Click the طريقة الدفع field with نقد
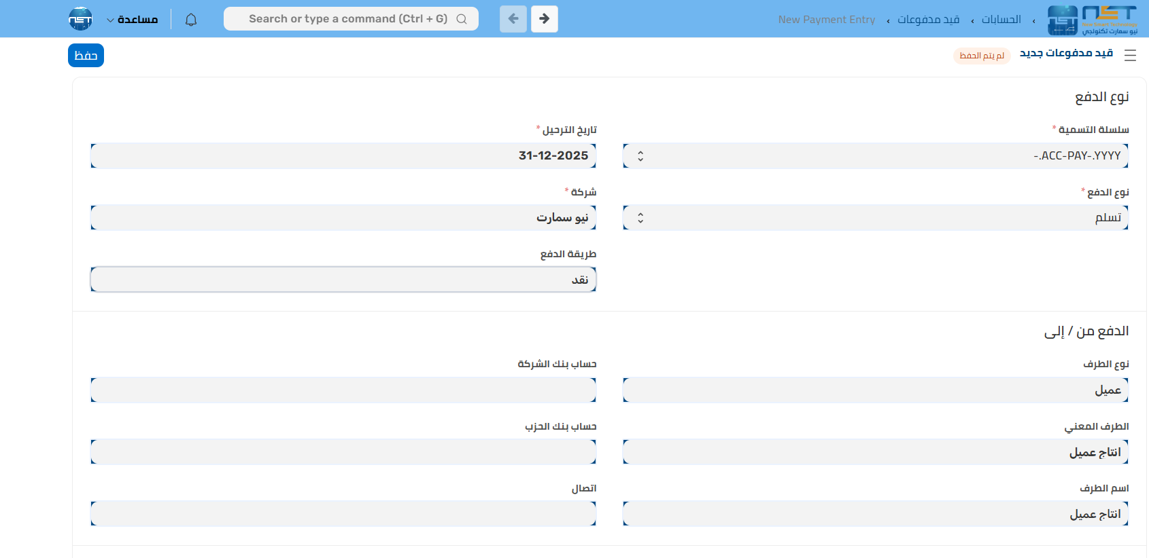Viewport: 1149px width, 558px height. [x=343, y=280]
